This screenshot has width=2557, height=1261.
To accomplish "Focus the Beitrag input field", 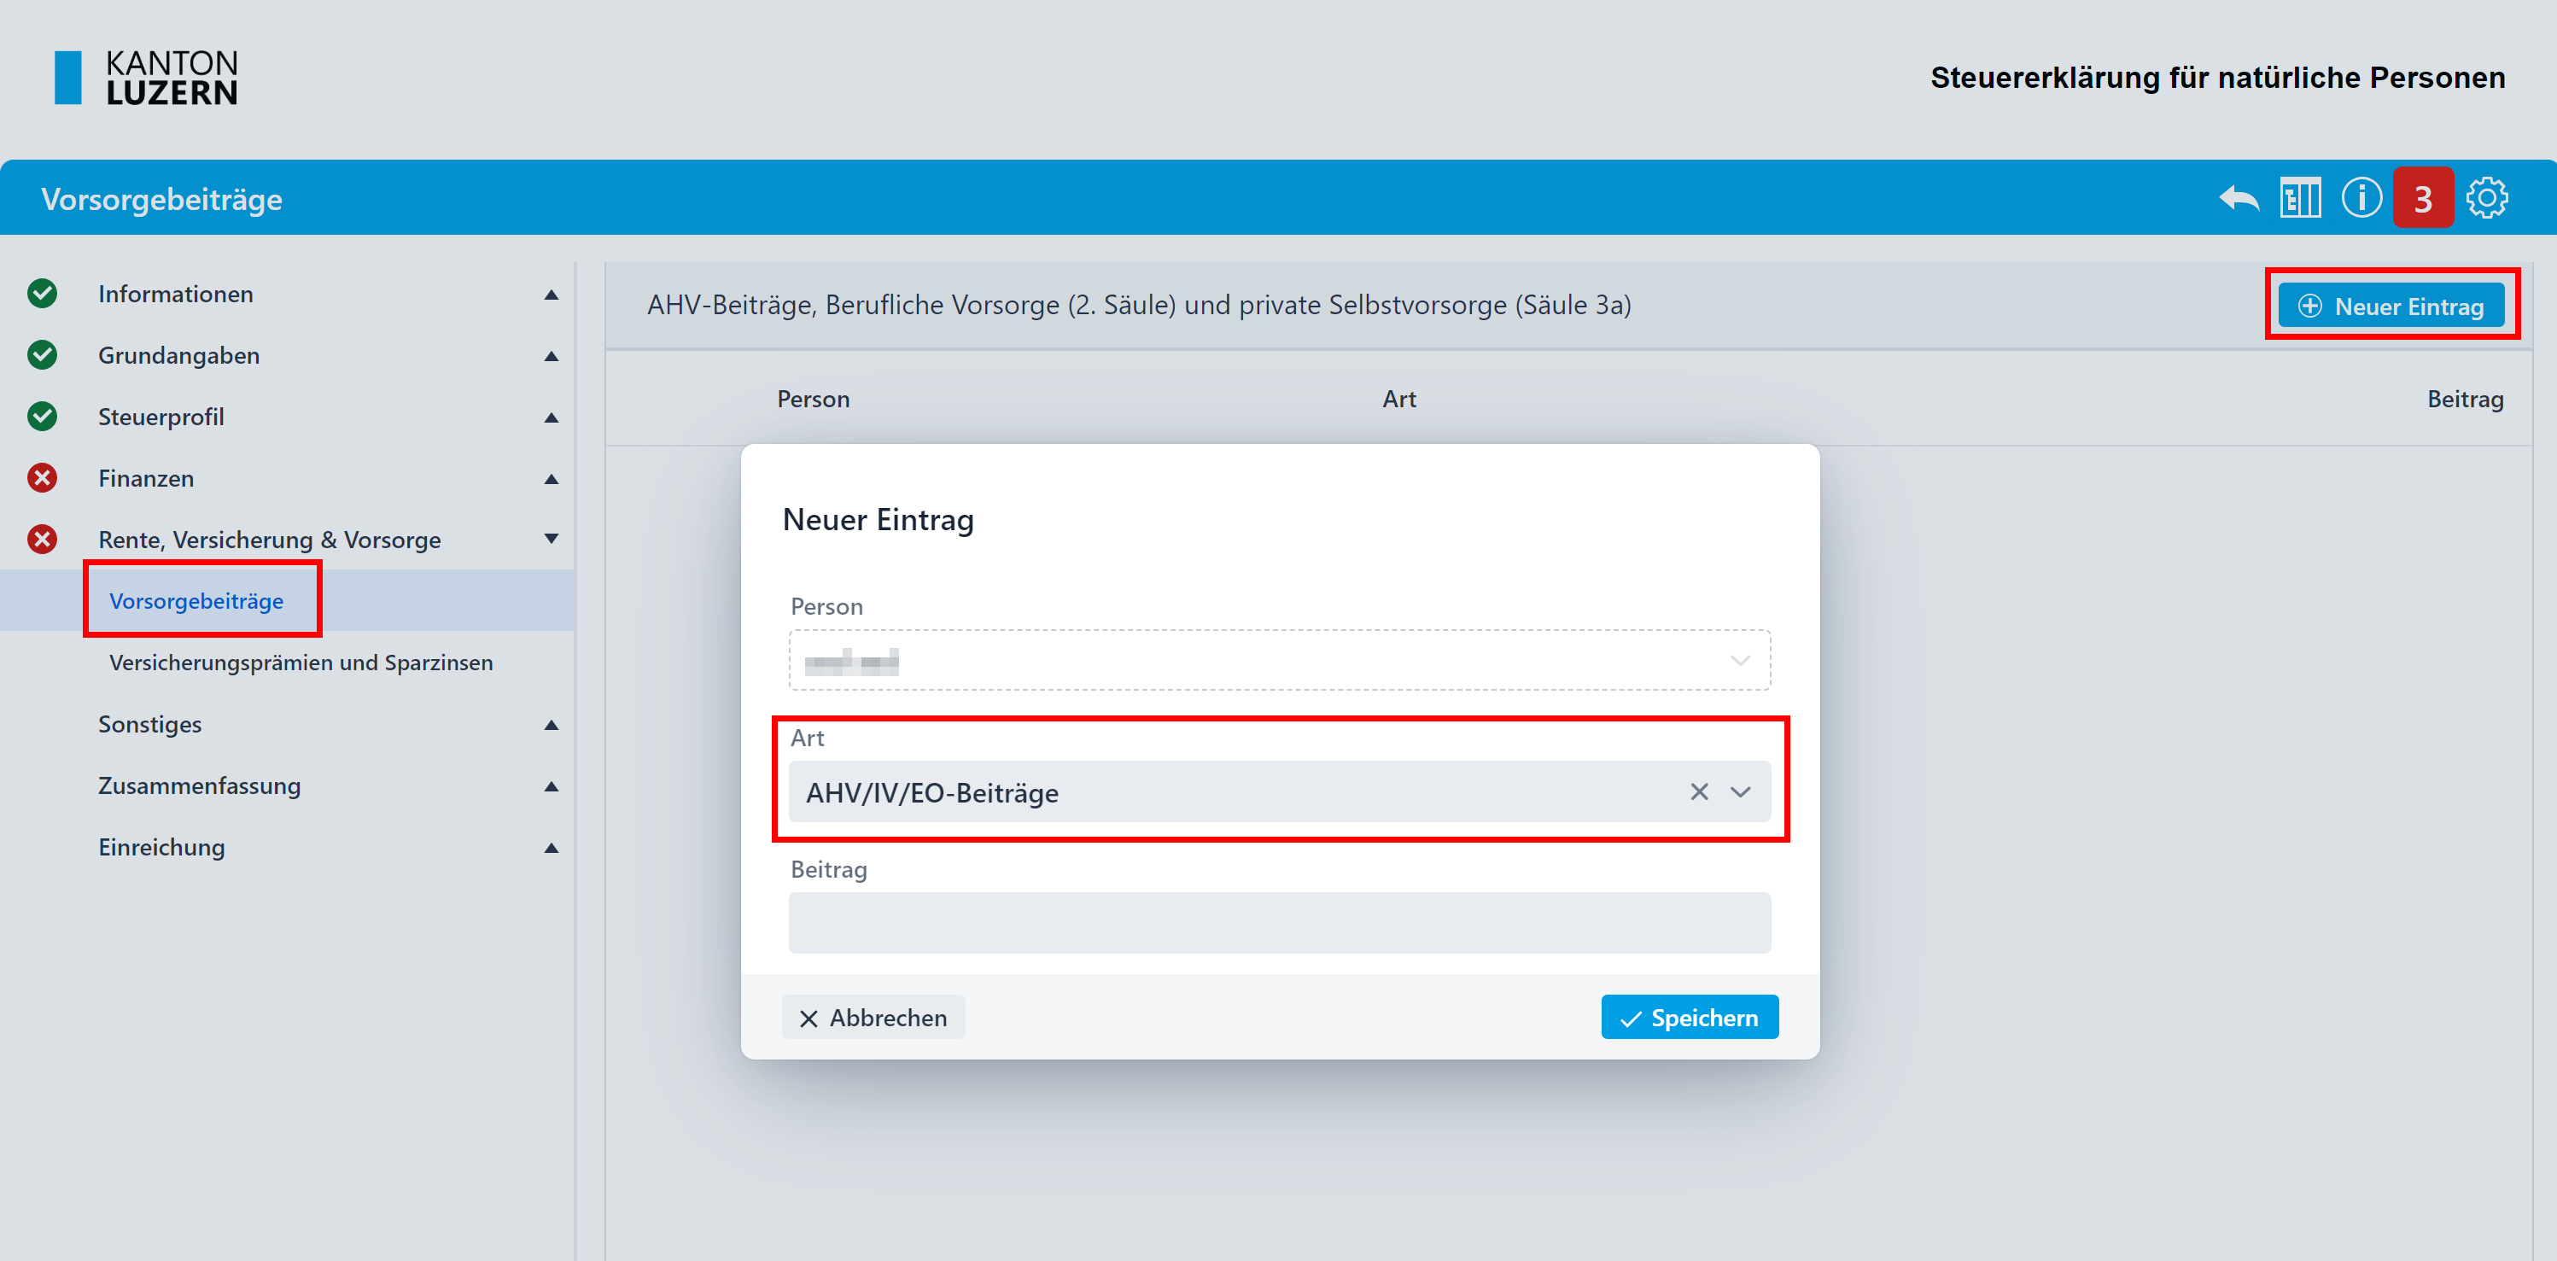I will pyautogui.click(x=1279, y=922).
